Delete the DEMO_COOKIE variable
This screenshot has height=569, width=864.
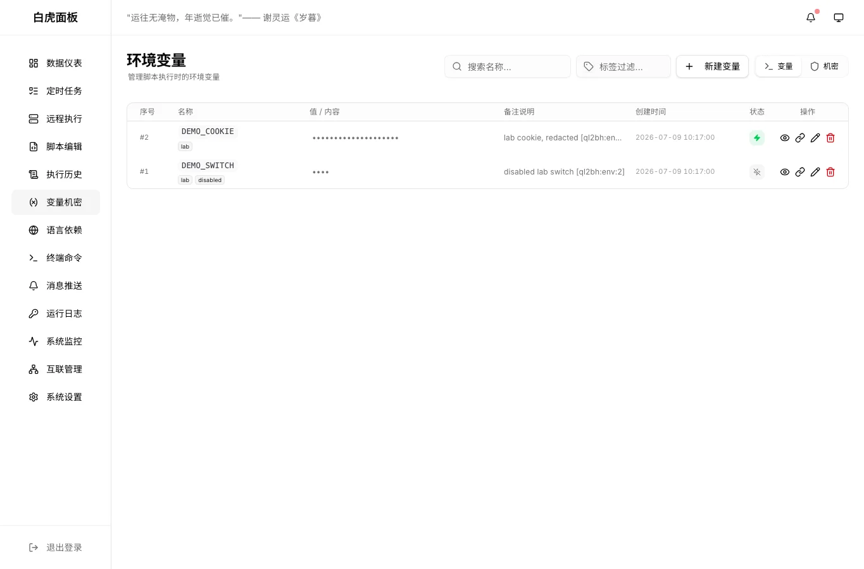830,138
